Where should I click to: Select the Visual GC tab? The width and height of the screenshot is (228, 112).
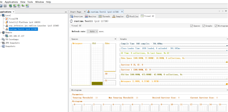tap(147, 16)
